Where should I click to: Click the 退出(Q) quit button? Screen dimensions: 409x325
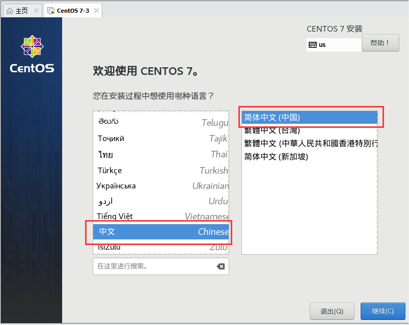click(332, 311)
